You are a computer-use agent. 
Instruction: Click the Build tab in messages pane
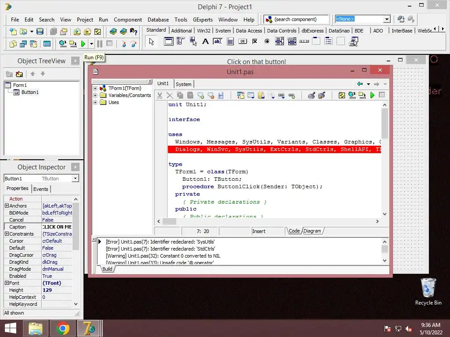click(x=107, y=269)
